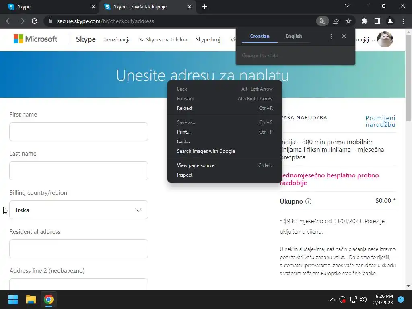Click the address bar URL
The height and width of the screenshot is (309, 412).
(105, 21)
